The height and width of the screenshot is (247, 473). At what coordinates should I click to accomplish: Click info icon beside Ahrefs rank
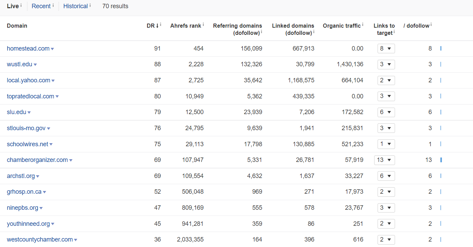tap(203, 25)
